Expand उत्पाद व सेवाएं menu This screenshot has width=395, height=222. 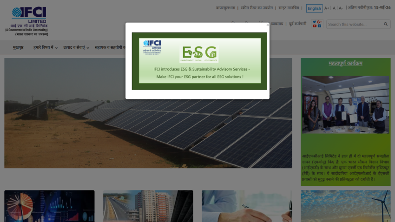[x=76, y=47]
